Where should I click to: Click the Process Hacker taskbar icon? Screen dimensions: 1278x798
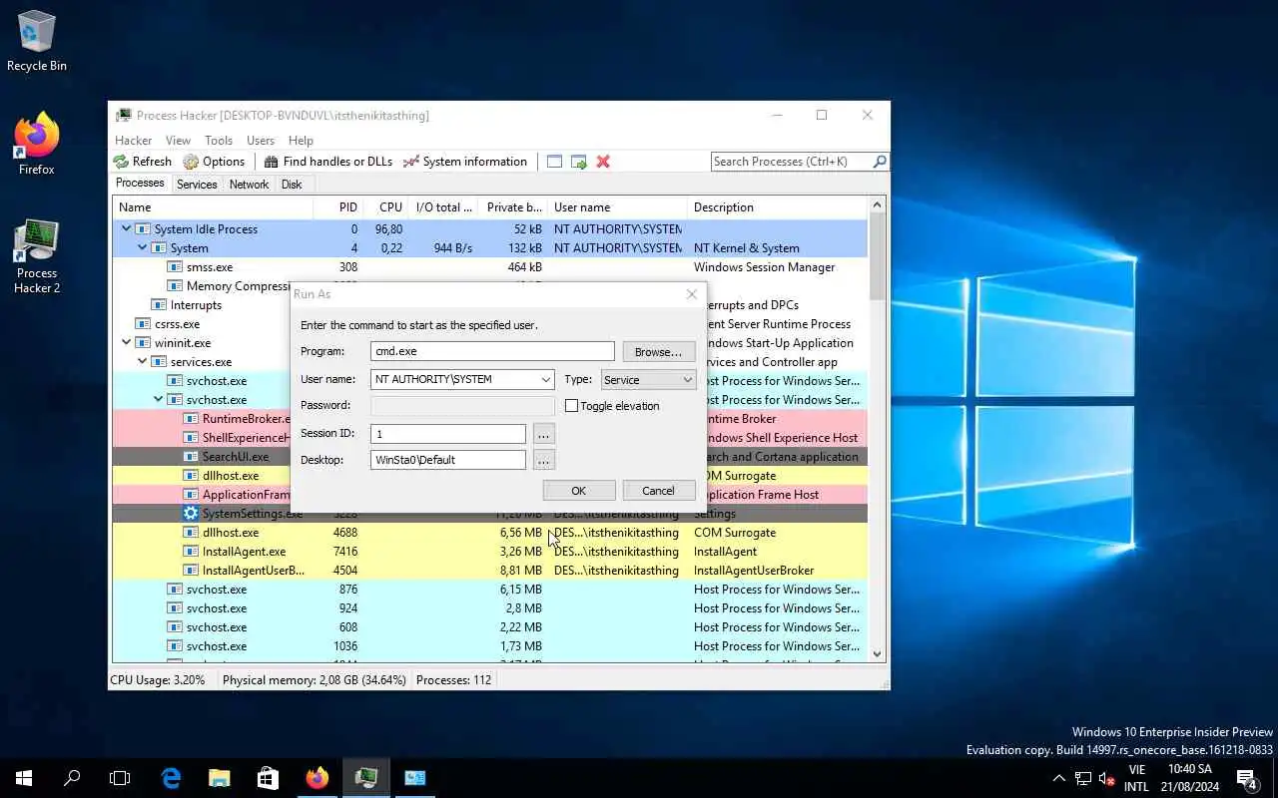[x=365, y=778]
